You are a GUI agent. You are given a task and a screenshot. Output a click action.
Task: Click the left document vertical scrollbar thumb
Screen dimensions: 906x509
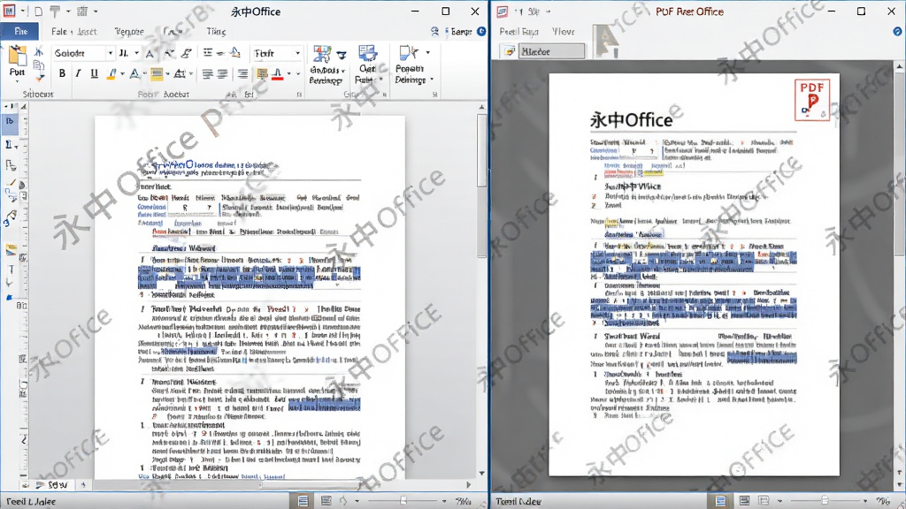[482, 149]
